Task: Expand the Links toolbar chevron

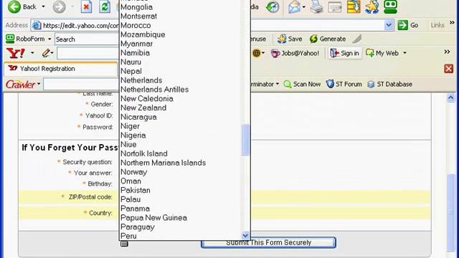Action: (x=452, y=23)
